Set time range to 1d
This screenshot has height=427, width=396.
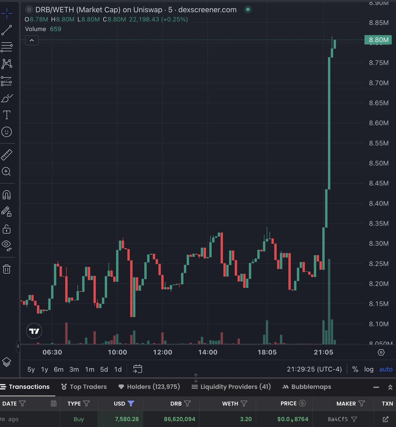pyautogui.click(x=118, y=369)
